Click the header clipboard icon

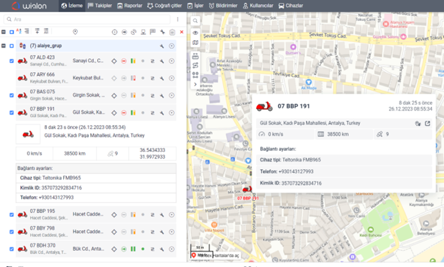[x=172, y=32]
